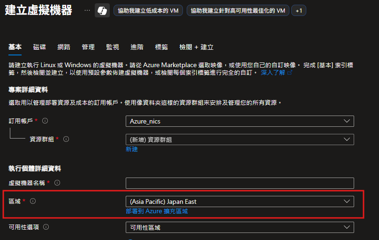Click info icon beside 區域

pos(33,201)
